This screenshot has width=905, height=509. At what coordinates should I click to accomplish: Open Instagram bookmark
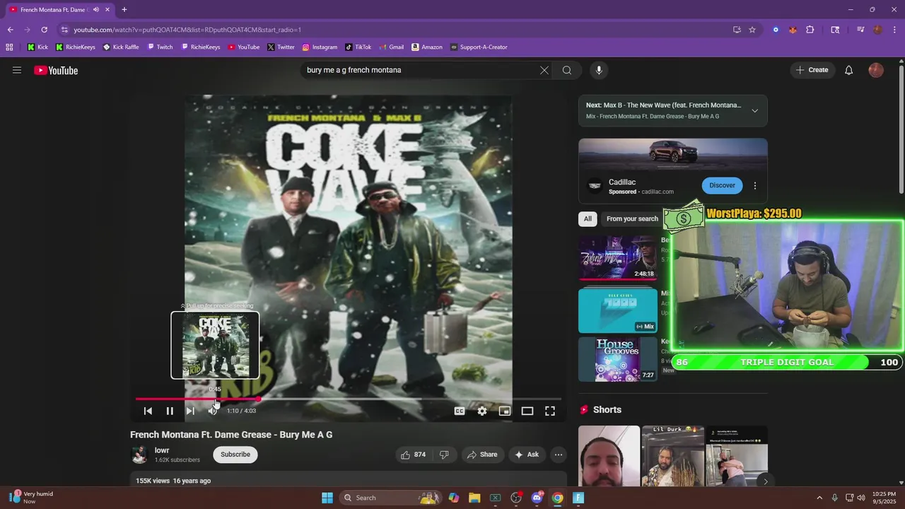pyautogui.click(x=320, y=47)
